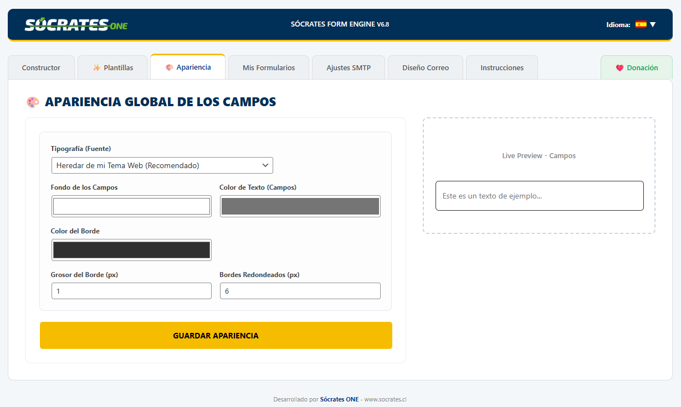Expand the Tipografía font dropdown
Viewport: 681px width, 407px height.
162,165
